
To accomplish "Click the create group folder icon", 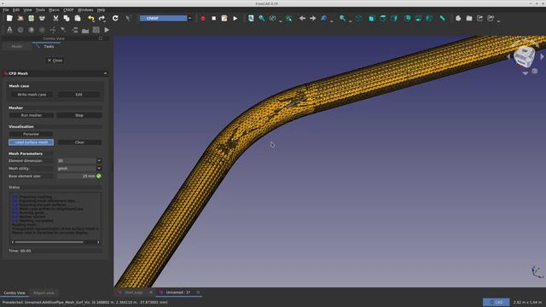I will pyautogui.click(x=469, y=18).
